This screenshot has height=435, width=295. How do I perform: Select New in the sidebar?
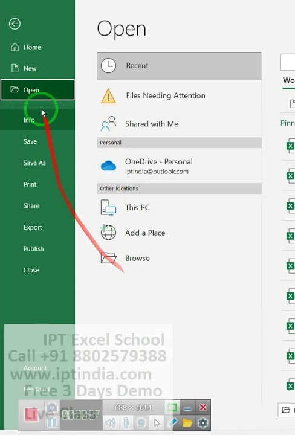click(37, 68)
